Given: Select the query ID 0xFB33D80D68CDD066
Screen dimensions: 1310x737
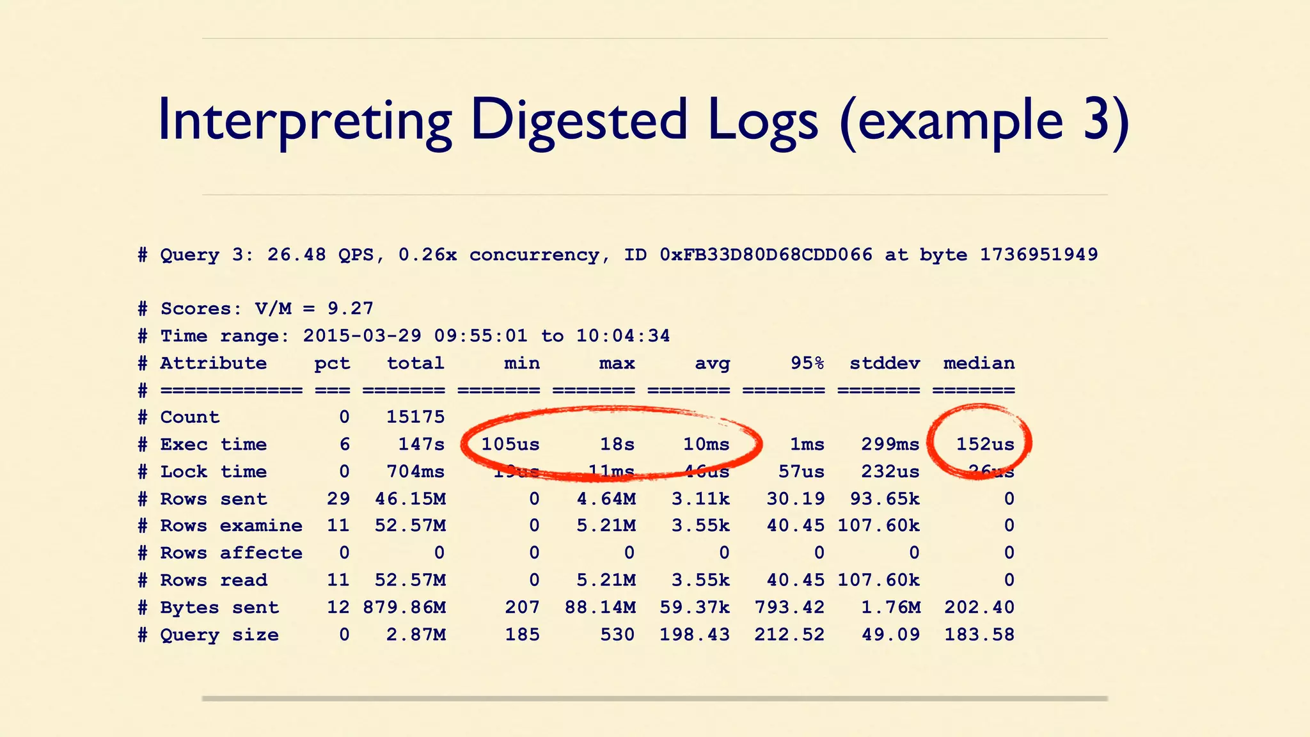Looking at the screenshot, I should click(x=766, y=255).
